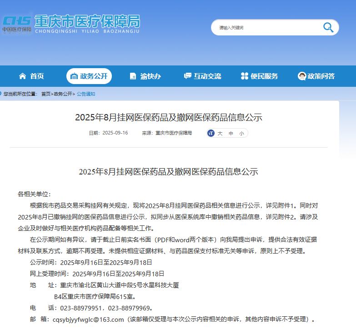Click the article body heading 2025年8月挂网医保药品
Image resolution: width=356 pixels, height=334 pixels.
tap(169, 172)
